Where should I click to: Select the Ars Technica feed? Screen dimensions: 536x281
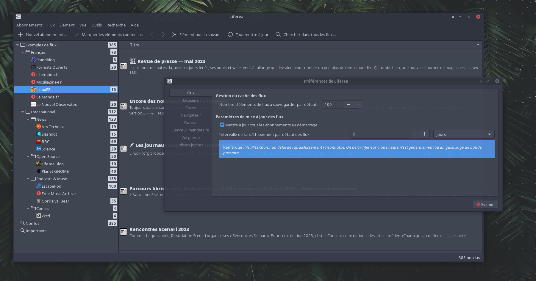tap(53, 127)
